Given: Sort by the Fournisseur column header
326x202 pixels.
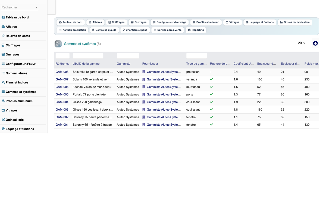Looking at the screenshot, I should (x=150, y=64).
